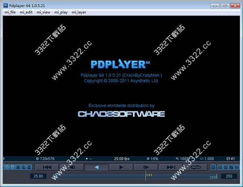Click the 19% memory usage indicator
Viewport: 243px width, 187px height.
click(153, 159)
